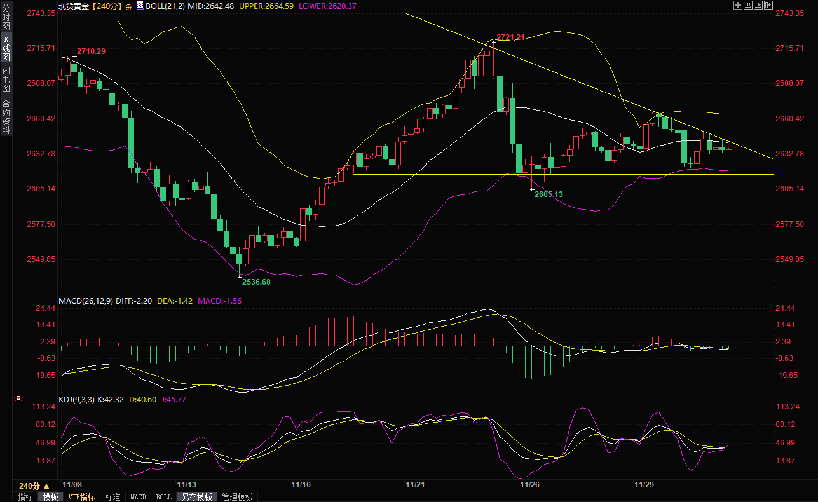Click the export arrow icon at top right
The height and width of the screenshot is (502, 818).
point(768,5)
